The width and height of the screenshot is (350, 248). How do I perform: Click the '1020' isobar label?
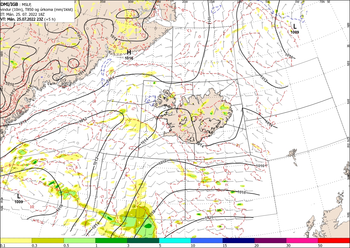209,218
